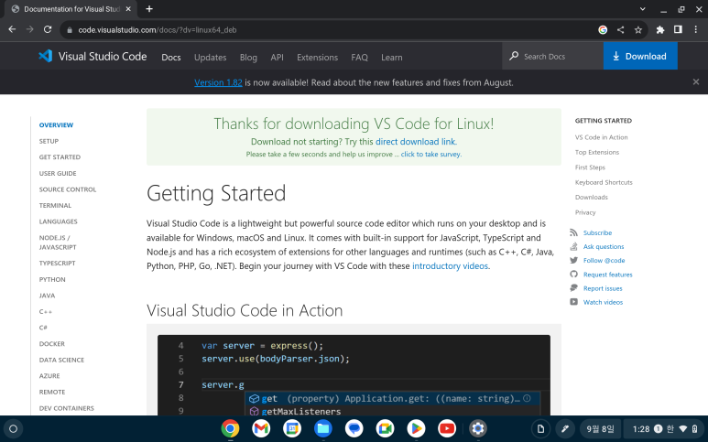
Task: Click the Ask questions Stack Overflow icon
Action: pyautogui.click(x=574, y=246)
